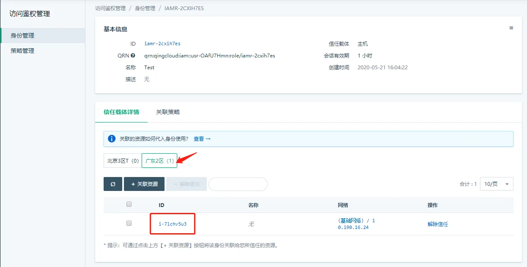This screenshot has width=527, height=267.
Task: Click the description value 无
Action: [x=147, y=79]
